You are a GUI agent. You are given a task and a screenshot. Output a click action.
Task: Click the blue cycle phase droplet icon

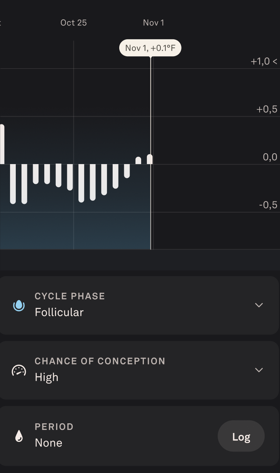pos(18,305)
